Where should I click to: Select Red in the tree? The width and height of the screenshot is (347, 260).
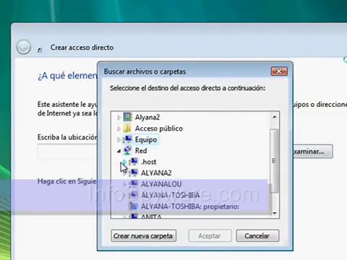pos(141,151)
